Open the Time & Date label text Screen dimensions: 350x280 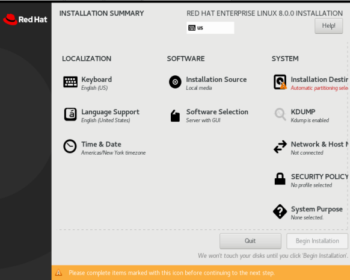click(x=101, y=144)
